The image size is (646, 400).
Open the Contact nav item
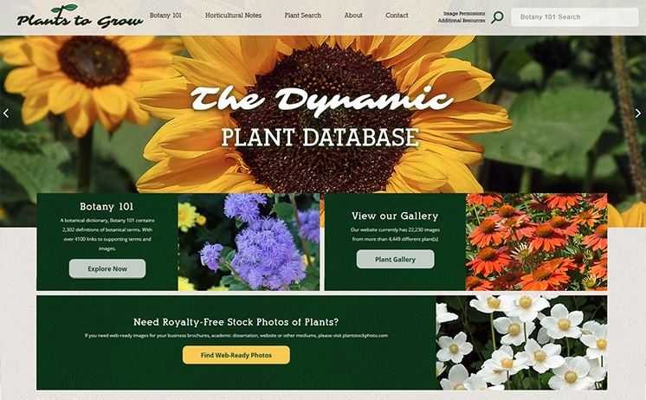(397, 16)
